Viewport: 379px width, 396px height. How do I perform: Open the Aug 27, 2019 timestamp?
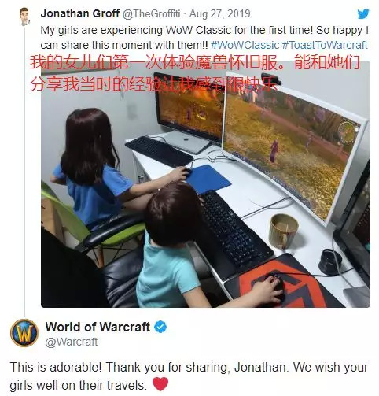(219, 13)
